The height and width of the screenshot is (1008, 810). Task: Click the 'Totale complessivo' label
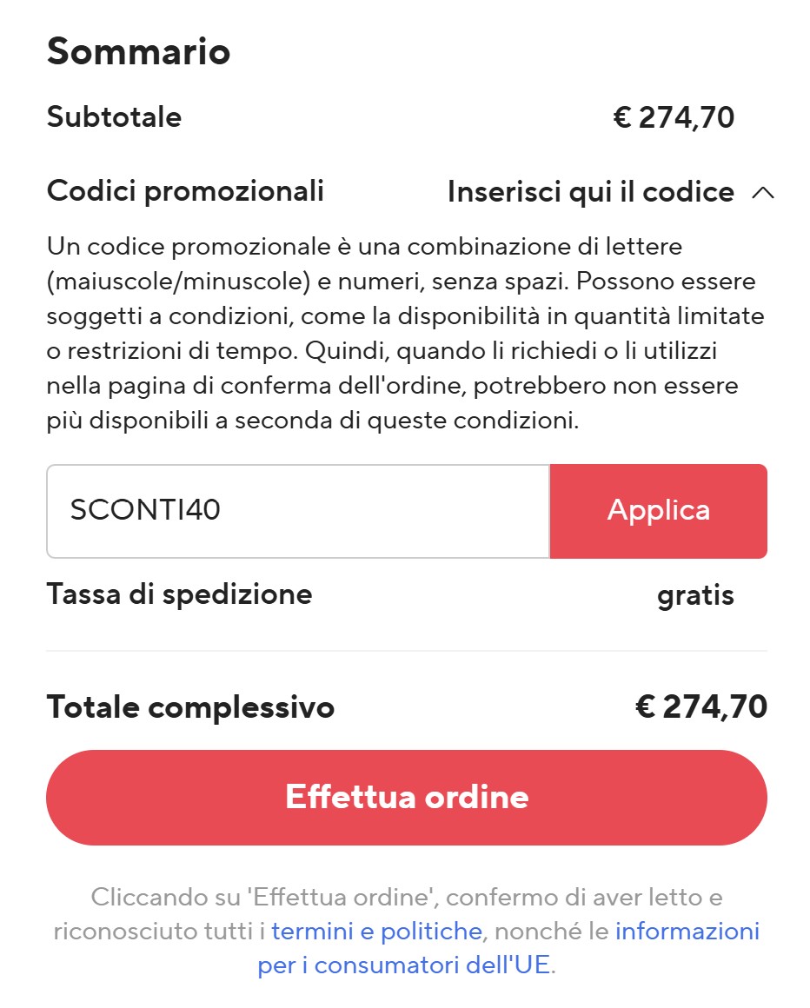click(x=190, y=707)
